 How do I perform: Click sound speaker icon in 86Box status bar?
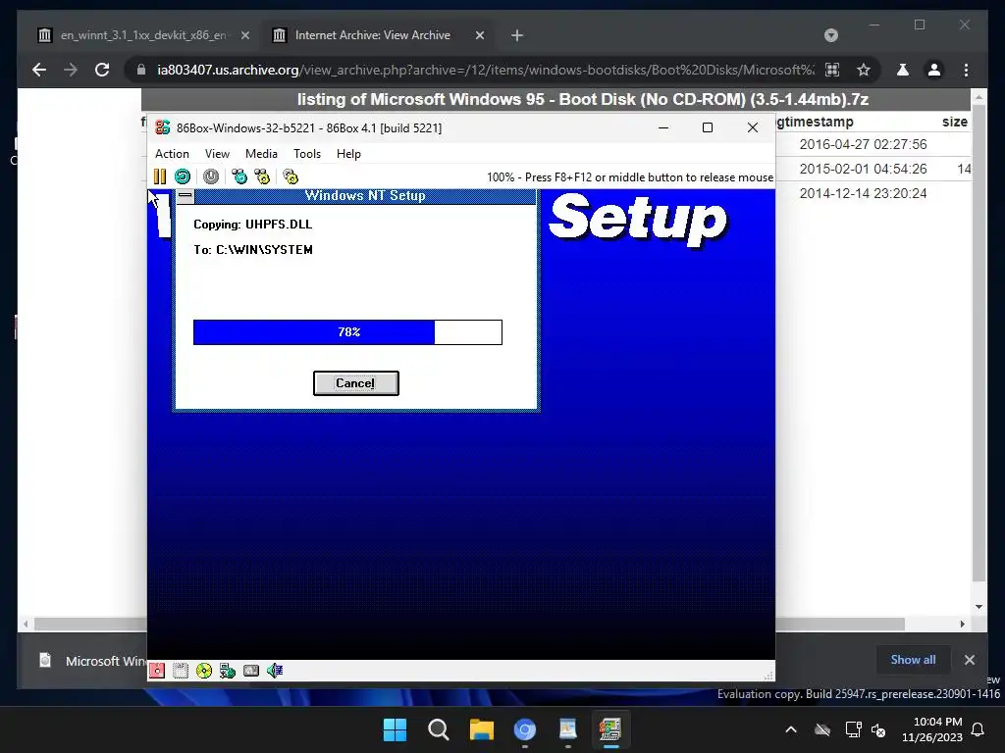(x=275, y=671)
